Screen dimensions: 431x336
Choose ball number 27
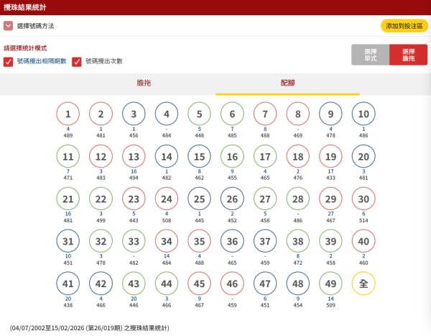(265, 199)
